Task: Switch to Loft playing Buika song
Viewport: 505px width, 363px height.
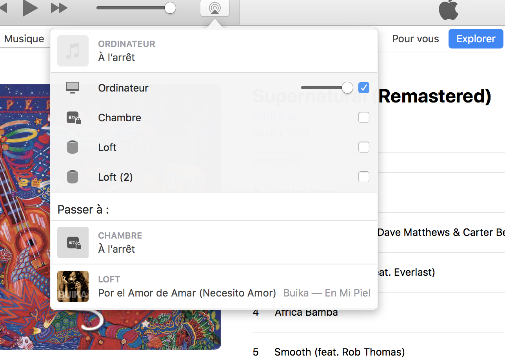Action: click(214, 286)
